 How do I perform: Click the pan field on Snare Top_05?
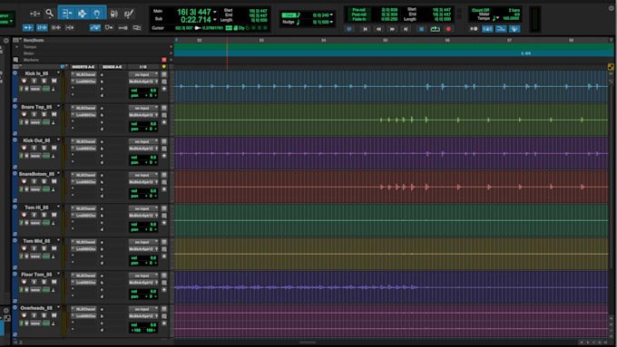(143, 129)
